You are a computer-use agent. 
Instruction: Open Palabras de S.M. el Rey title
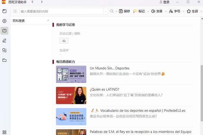(x=140, y=132)
